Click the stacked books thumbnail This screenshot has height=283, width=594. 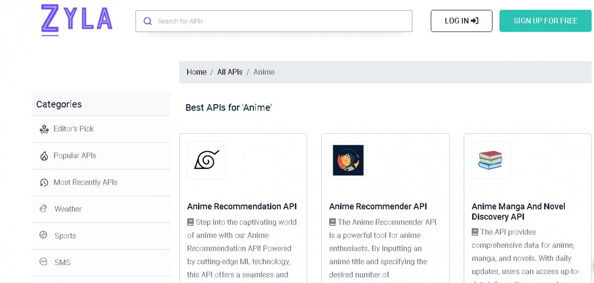pos(491,160)
